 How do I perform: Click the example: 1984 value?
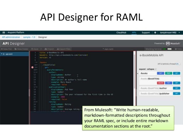point(63,97)
